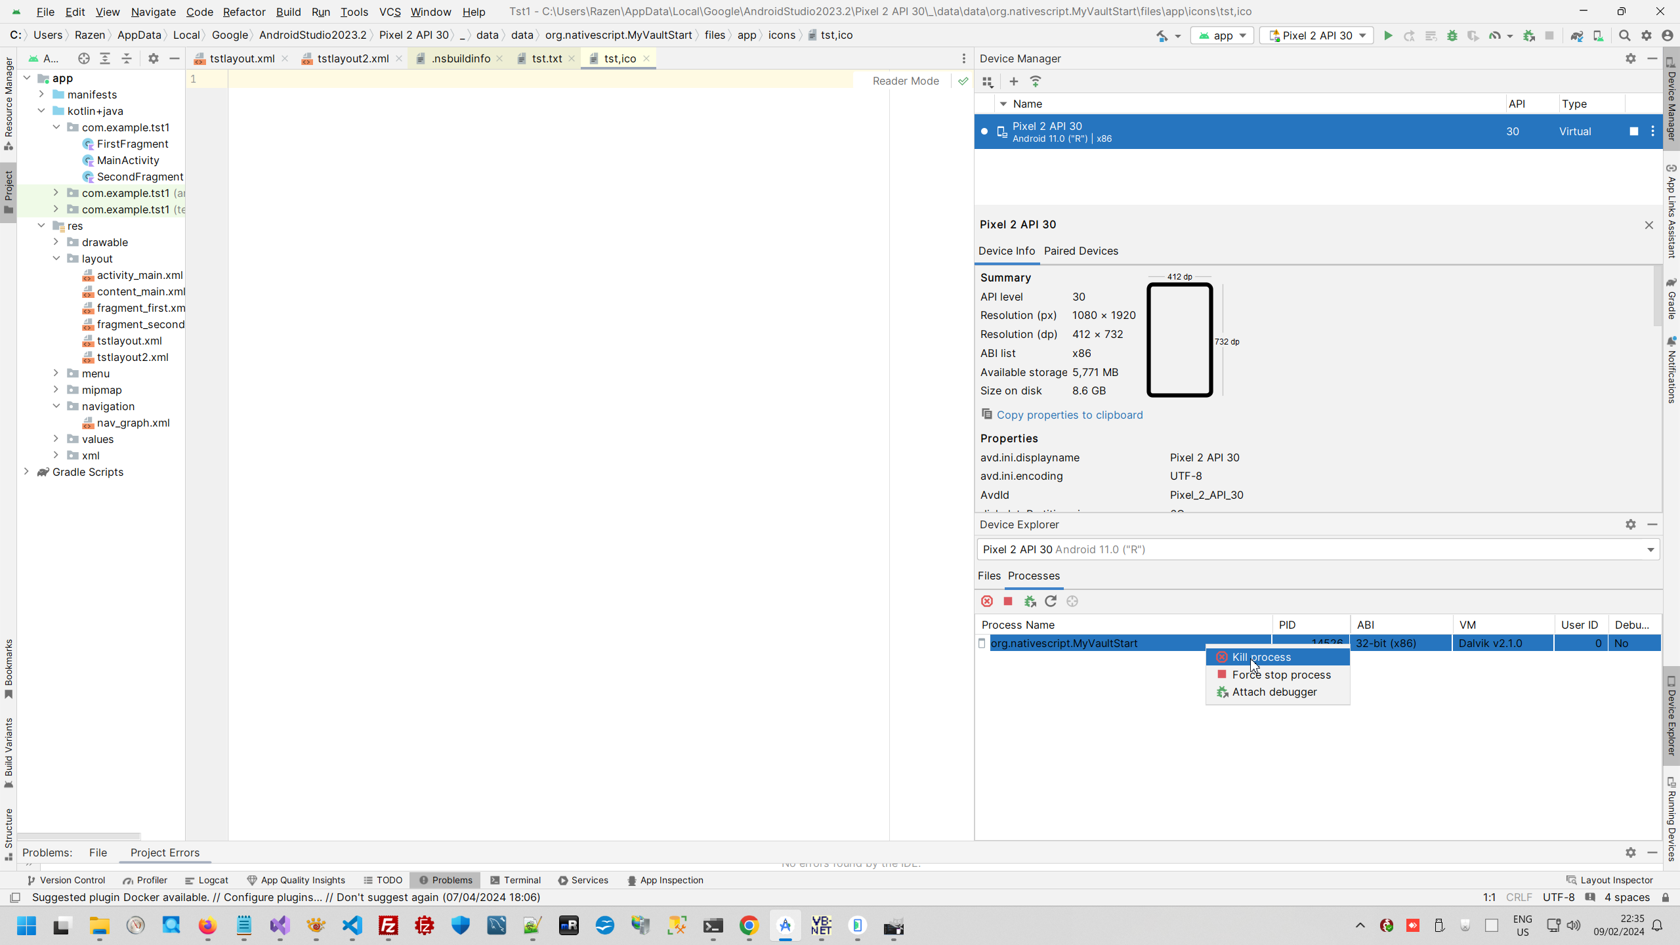Refresh the process list in Device Explorer

[x=1050, y=601]
